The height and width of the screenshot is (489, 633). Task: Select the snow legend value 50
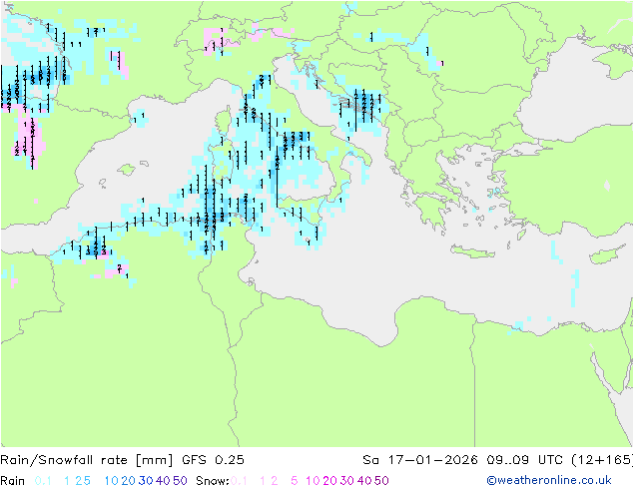coord(381,481)
